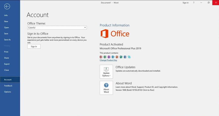The image size is (219, 116).
Task: Click the Document1 - Word title
Action: 109,2
